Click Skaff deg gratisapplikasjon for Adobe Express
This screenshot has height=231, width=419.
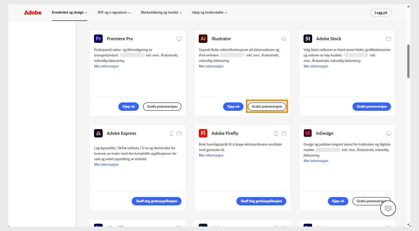point(157,201)
